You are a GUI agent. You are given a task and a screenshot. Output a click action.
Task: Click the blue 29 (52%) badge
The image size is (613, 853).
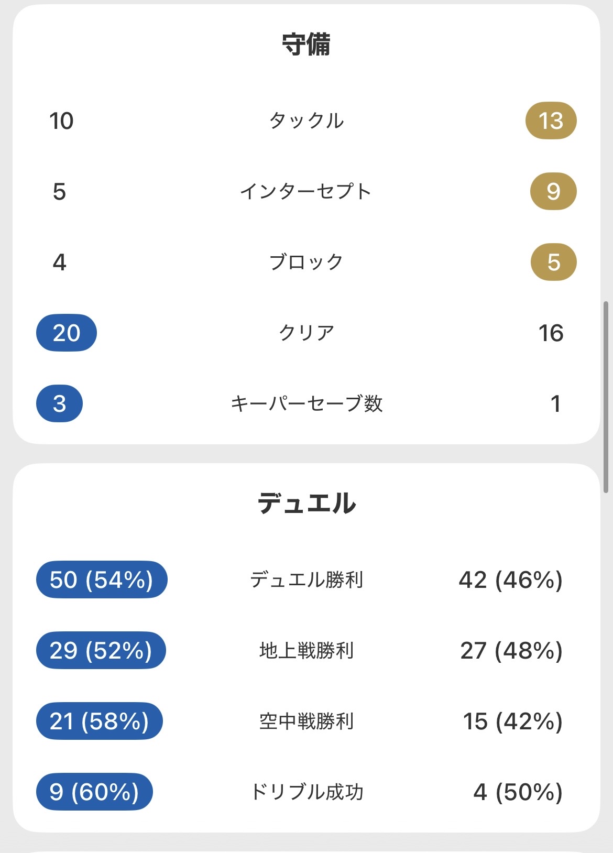(x=101, y=650)
